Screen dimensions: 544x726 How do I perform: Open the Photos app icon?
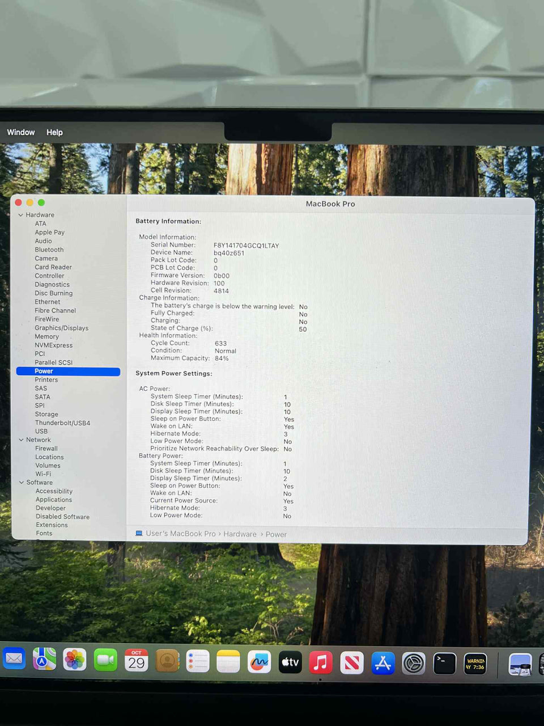point(75,660)
